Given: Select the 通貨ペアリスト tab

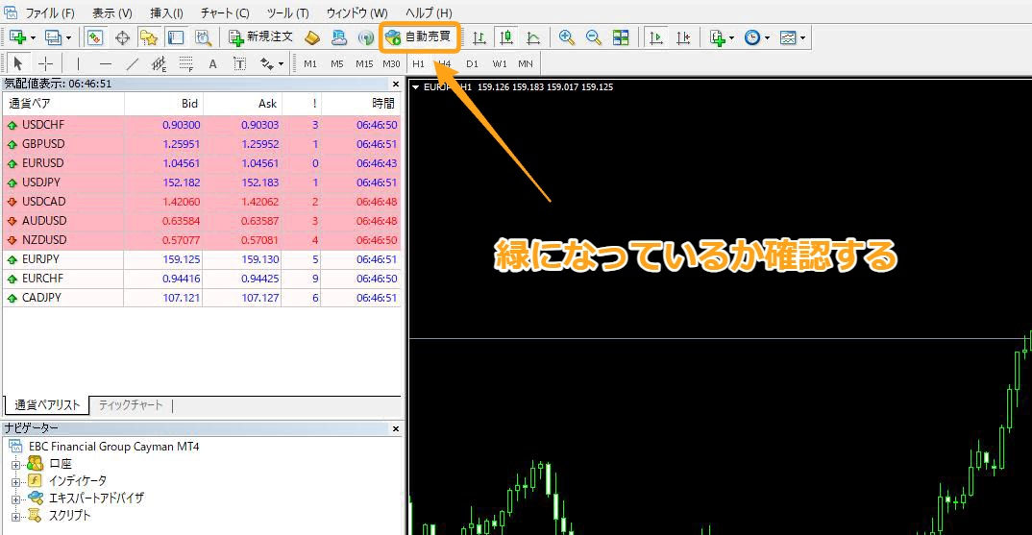Looking at the screenshot, I should pyautogui.click(x=47, y=404).
